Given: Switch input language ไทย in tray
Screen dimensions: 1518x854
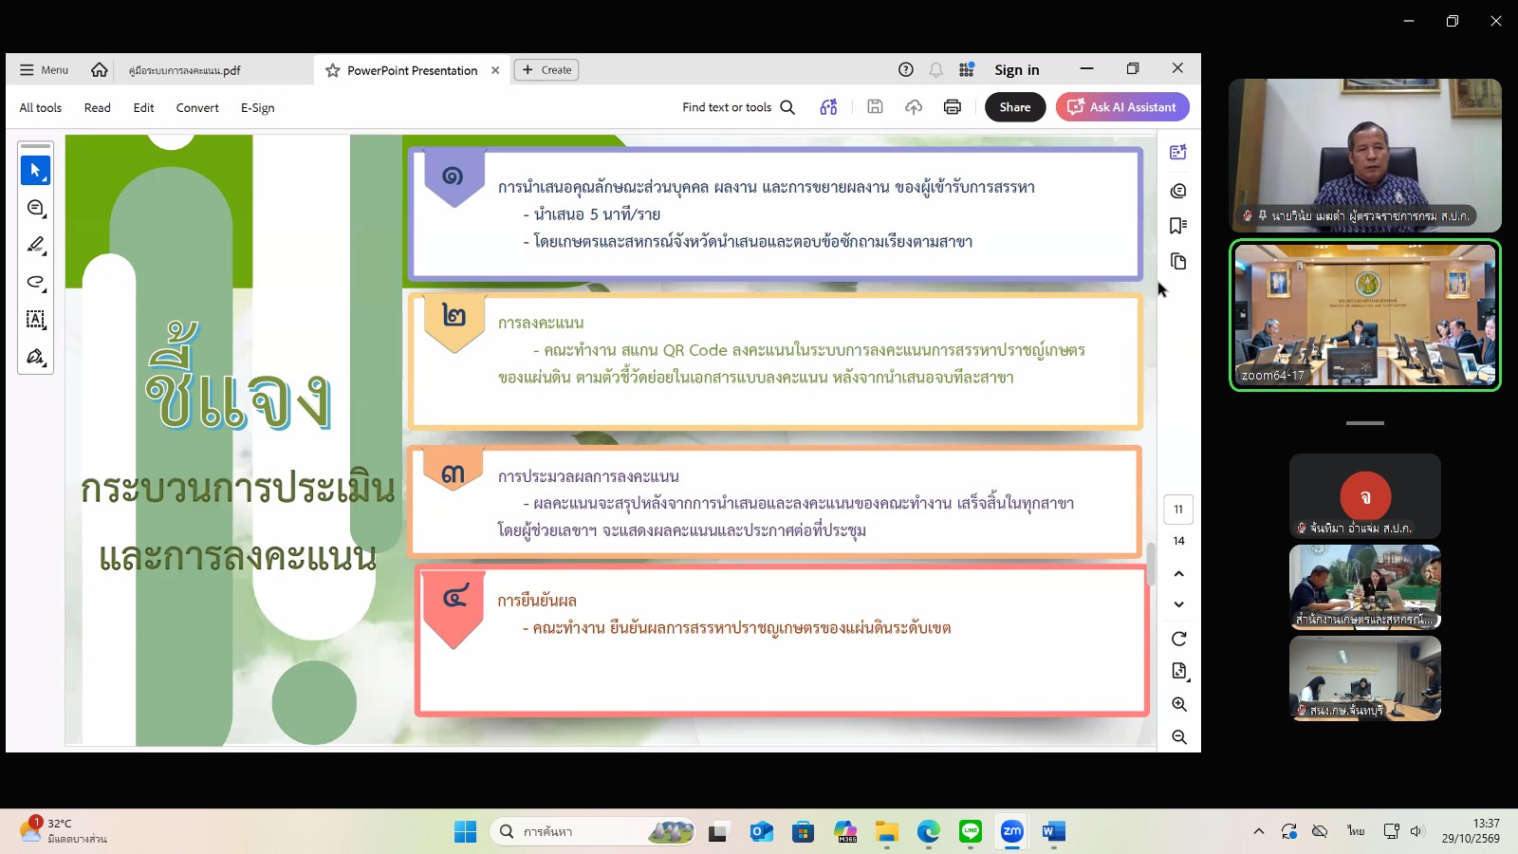Looking at the screenshot, I should coord(1356,832).
